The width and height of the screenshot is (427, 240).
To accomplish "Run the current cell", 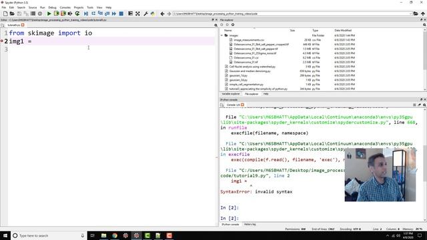I will pos(56,13).
